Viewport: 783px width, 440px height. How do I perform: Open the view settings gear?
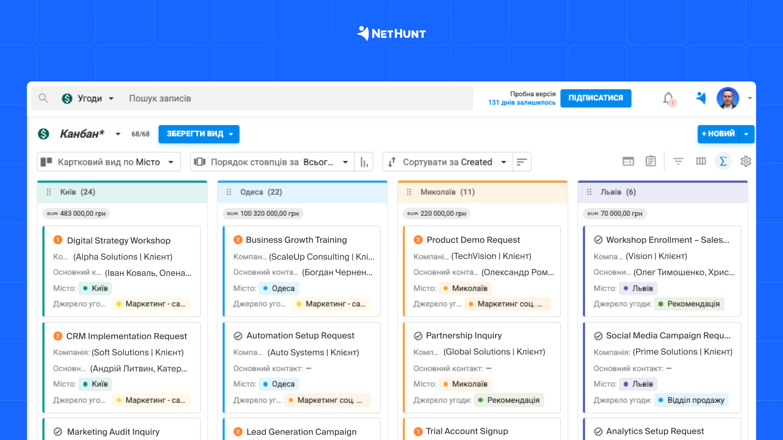tap(745, 161)
